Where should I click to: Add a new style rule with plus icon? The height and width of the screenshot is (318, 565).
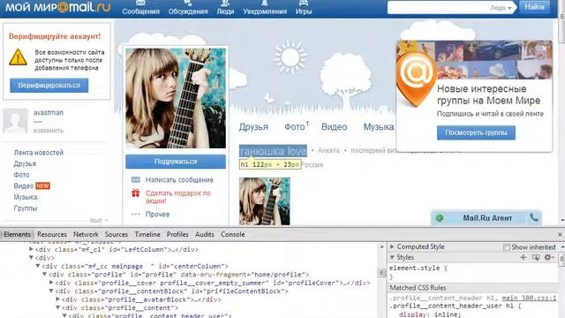coord(524,257)
